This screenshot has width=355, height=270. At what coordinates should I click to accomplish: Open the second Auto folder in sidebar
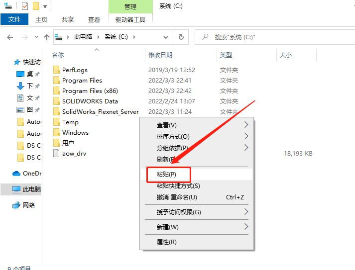(x=29, y=134)
